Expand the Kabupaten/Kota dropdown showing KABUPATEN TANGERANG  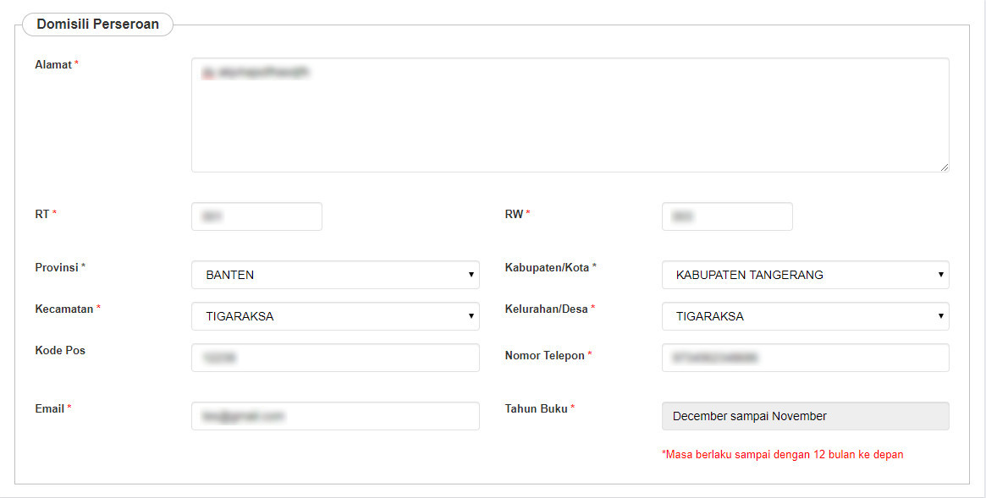click(805, 275)
